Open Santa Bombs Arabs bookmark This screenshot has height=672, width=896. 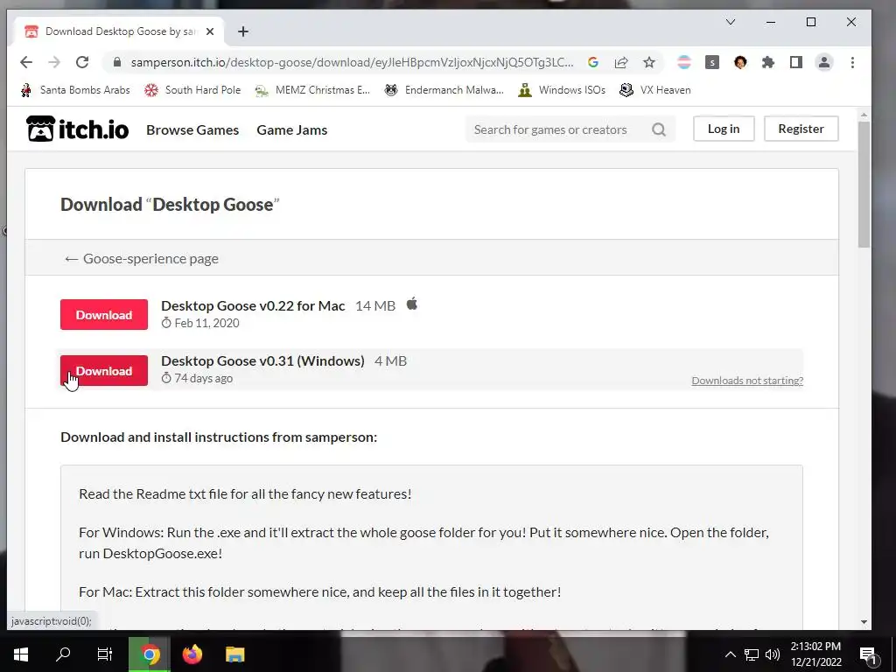click(75, 90)
